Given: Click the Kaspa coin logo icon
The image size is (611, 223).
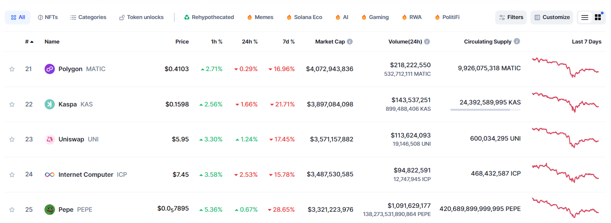Looking at the screenshot, I should pyautogui.click(x=50, y=104).
